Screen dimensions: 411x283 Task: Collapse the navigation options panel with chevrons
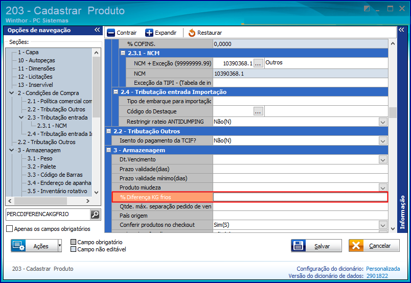97,30
